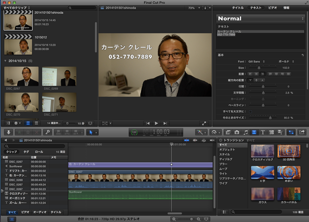Toggle viewer fullscreen playback icon
The image size is (309, 222).
(x=204, y=123)
